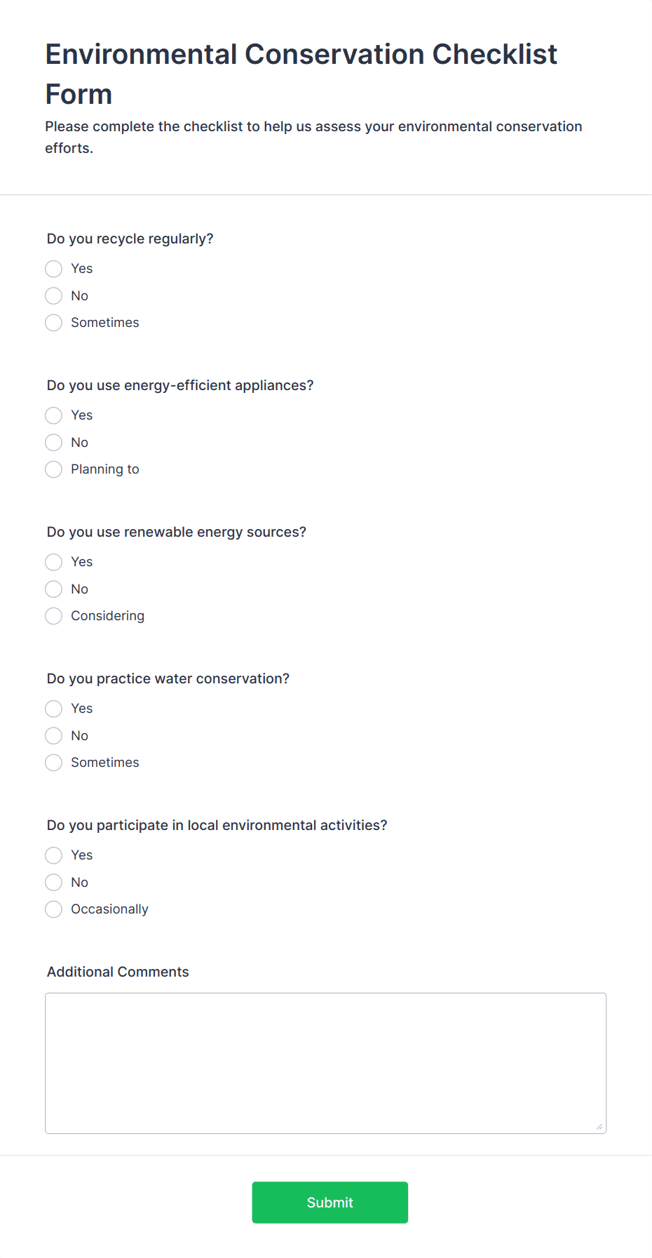The image size is (652, 1258).
Task: Select Yes for recycling regularly
Action: coord(54,269)
